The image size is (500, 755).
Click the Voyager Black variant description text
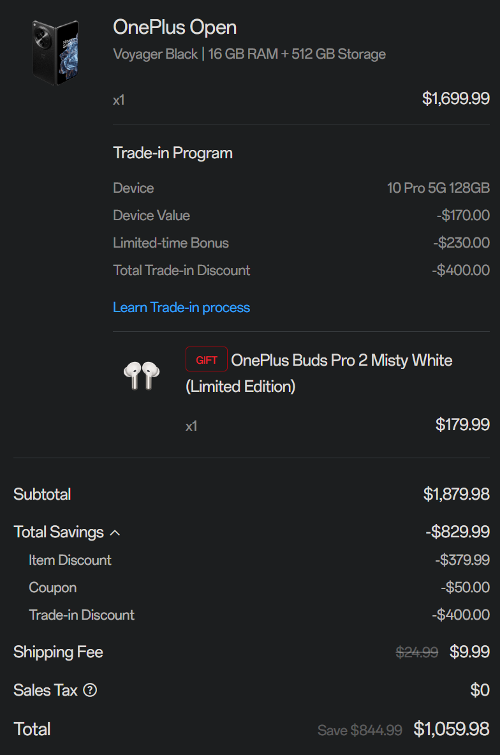click(249, 54)
